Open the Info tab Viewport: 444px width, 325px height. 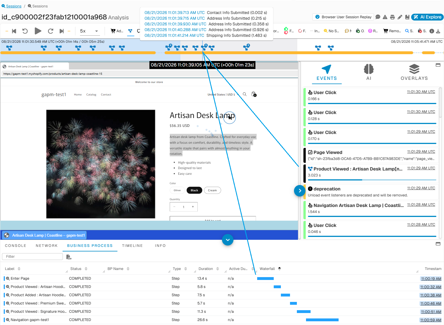160,246
